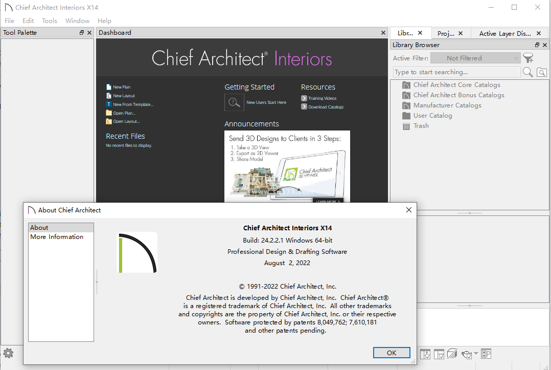The image size is (551, 370).
Task: Click in the library search field
Action: tap(457, 72)
